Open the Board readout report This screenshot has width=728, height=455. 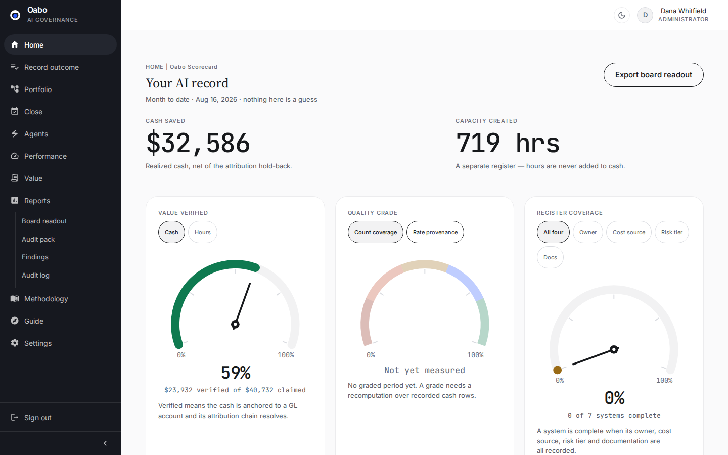(44, 221)
